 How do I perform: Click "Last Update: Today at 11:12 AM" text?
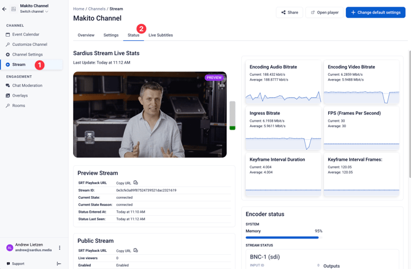click(102, 63)
